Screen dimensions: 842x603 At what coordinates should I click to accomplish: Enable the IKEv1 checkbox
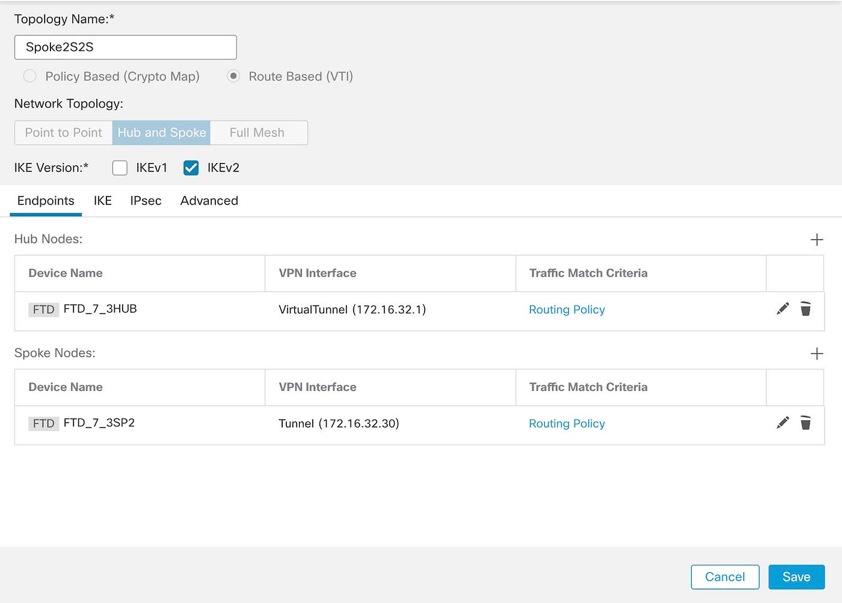click(x=120, y=168)
